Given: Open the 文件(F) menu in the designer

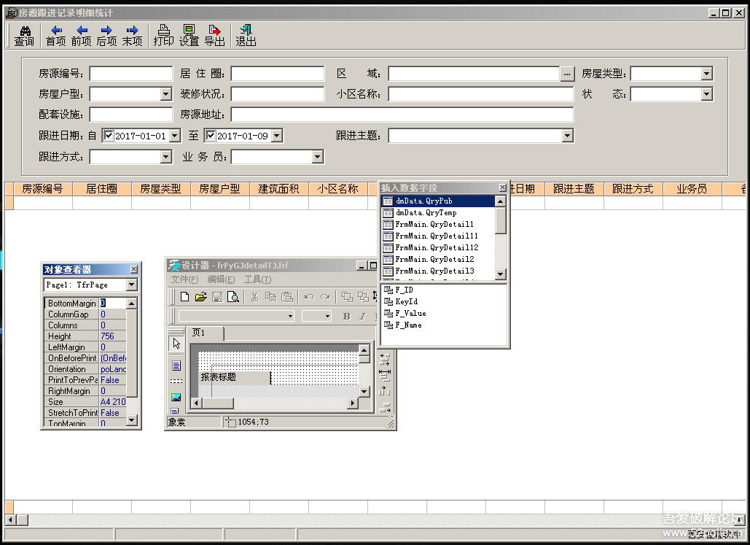Looking at the screenshot, I should click(x=184, y=279).
